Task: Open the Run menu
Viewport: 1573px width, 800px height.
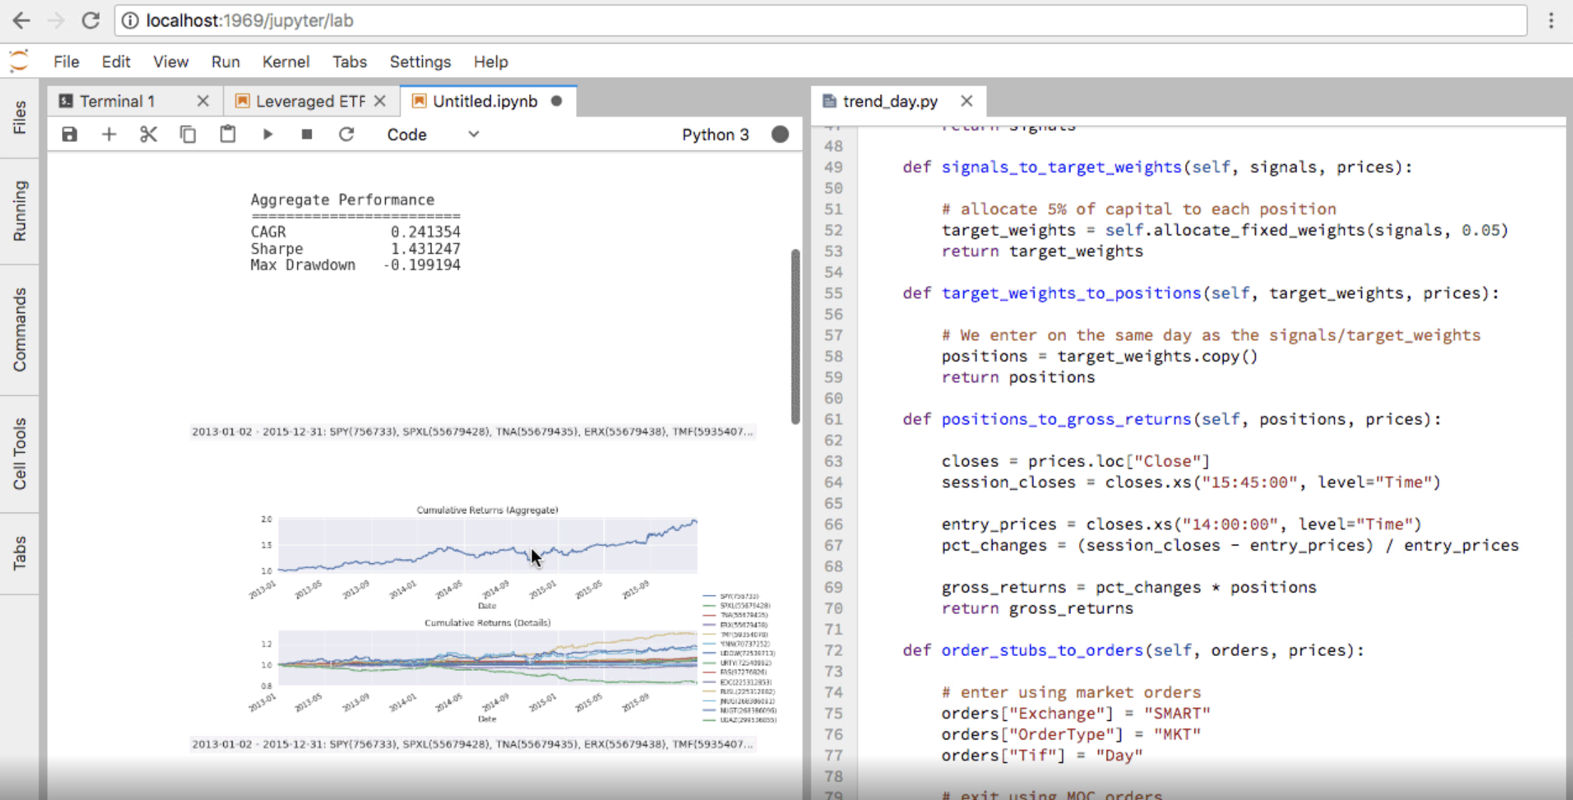Action: pos(225,62)
